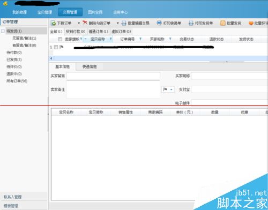Tick the checkbox for order row 1
Image resolution: width=268 pixels, height=210 pixels.
tap(56, 47)
